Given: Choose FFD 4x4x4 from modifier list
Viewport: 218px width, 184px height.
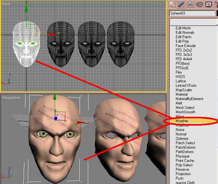Looking at the screenshot, I should coord(184,59).
